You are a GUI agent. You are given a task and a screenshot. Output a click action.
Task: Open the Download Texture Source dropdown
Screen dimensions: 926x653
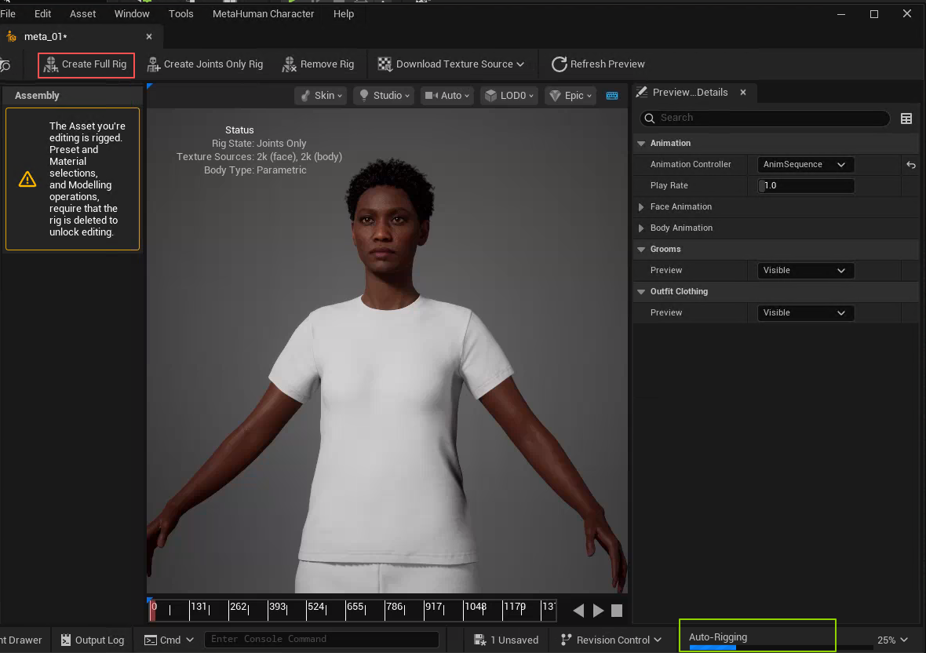point(451,64)
